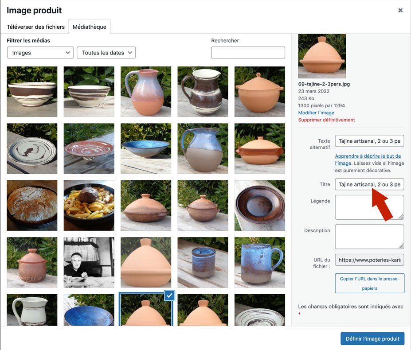
Task: Select the Médiathèque tab
Action: [89, 27]
